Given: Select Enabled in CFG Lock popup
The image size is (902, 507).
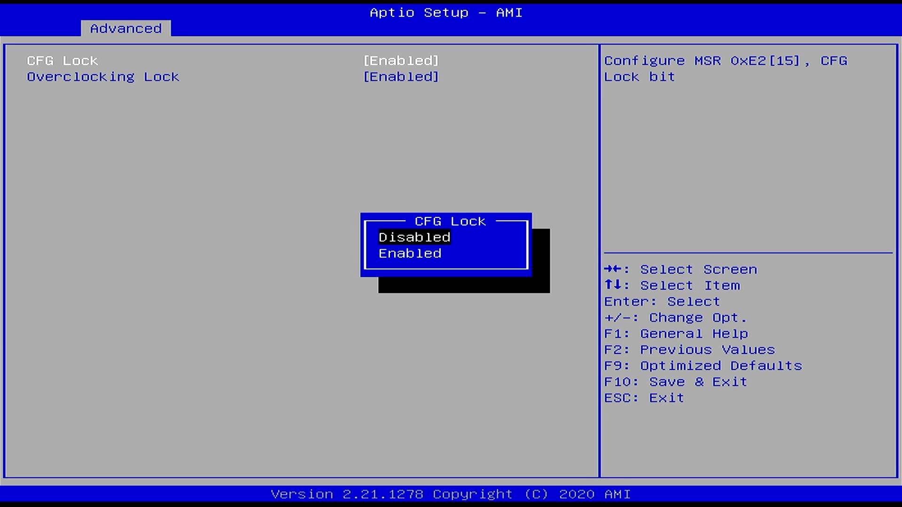Looking at the screenshot, I should tap(410, 253).
